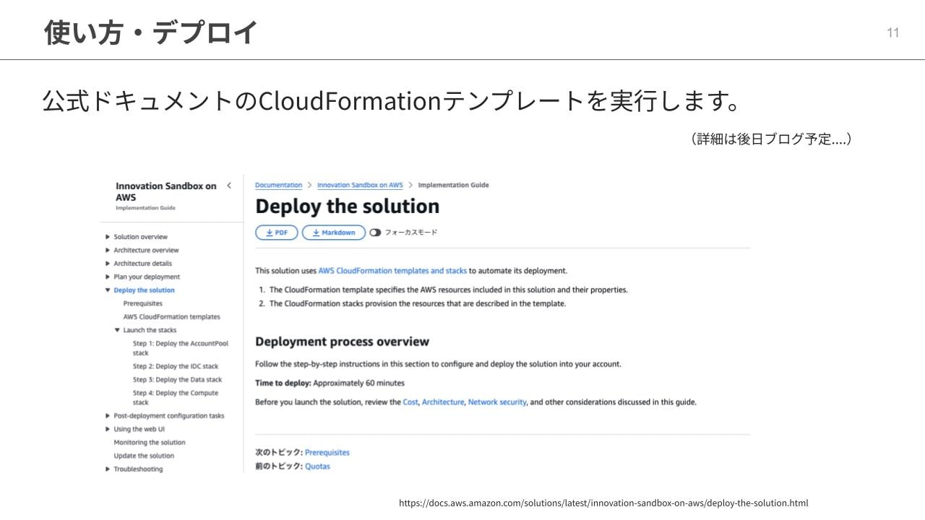Click the Implementation Guide breadcrumb text

pos(453,185)
